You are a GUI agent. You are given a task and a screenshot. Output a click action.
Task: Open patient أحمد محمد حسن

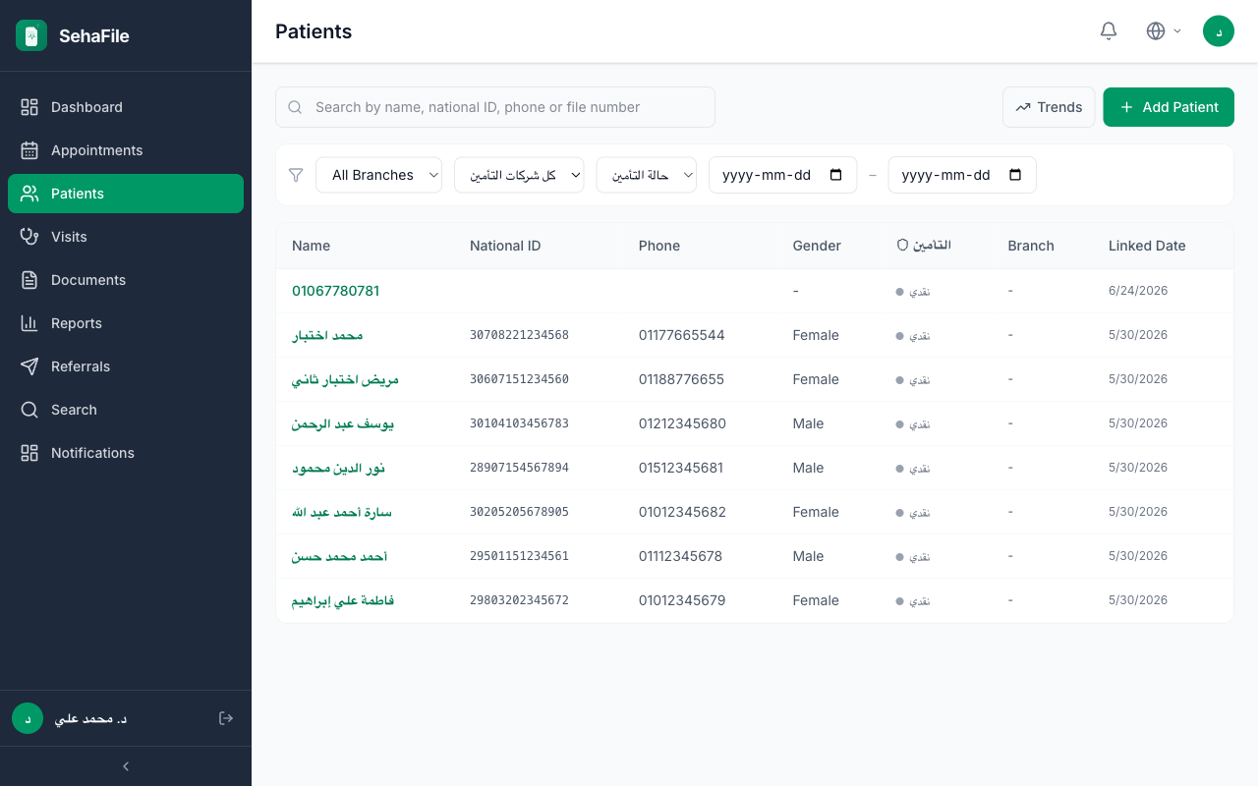coord(339,556)
